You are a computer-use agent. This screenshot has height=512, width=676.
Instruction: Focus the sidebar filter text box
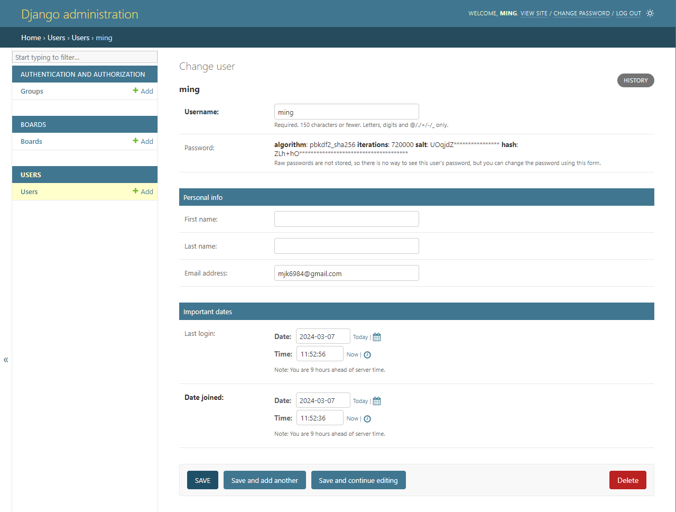coord(85,57)
